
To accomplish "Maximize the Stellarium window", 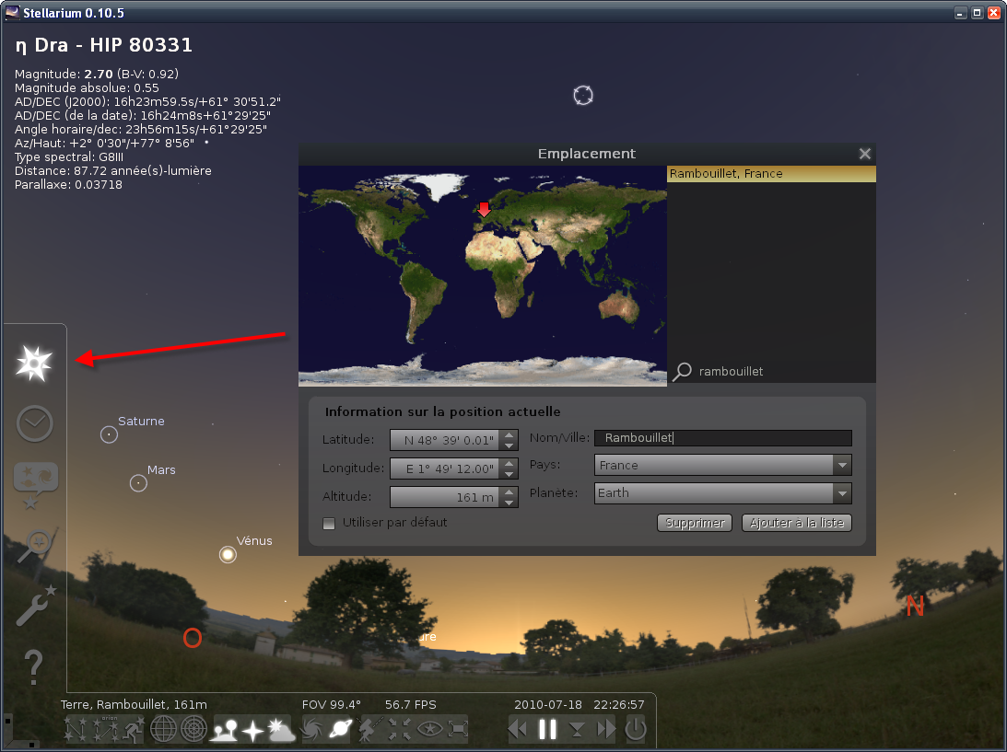I will (977, 13).
